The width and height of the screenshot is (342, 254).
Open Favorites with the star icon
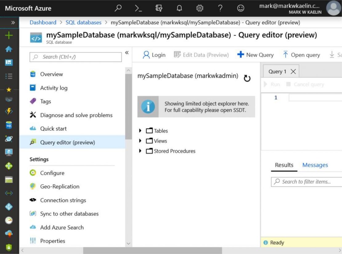click(x=8, y=89)
